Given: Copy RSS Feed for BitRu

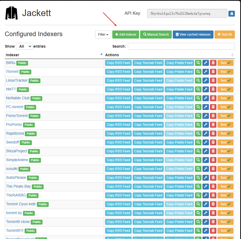Looking at the screenshot, I should point(118,63).
